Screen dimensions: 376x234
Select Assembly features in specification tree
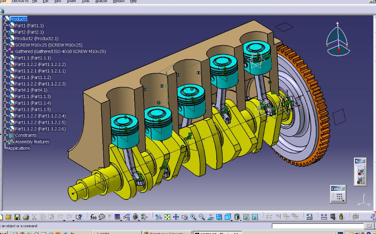coord(32,142)
